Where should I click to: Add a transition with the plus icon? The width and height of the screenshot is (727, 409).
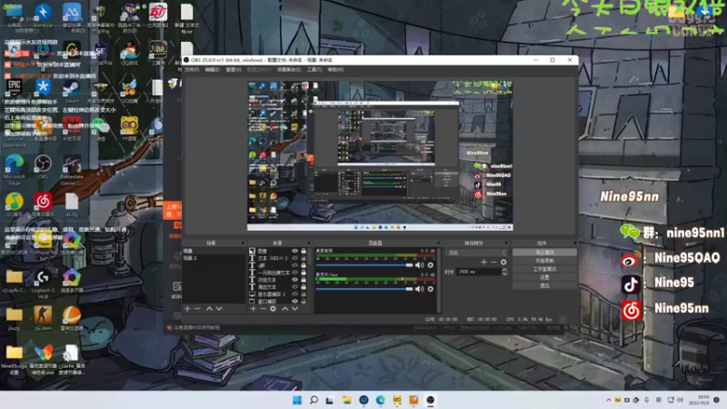tap(483, 262)
